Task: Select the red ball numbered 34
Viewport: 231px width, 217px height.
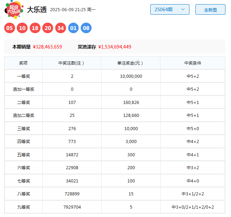Action: point(60,28)
